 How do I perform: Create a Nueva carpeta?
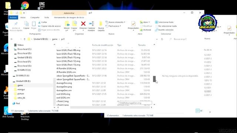point(101,26)
